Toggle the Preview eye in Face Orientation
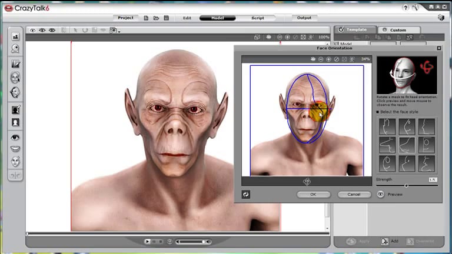The image size is (452, 254). click(381, 194)
